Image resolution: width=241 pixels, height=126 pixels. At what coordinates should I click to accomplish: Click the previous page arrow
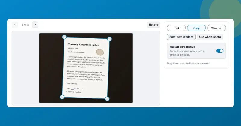pos(15,25)
